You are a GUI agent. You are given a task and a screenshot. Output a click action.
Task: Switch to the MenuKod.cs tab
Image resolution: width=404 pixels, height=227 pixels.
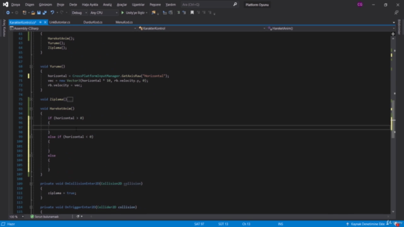pyautogui.click(x=124, y=23)
